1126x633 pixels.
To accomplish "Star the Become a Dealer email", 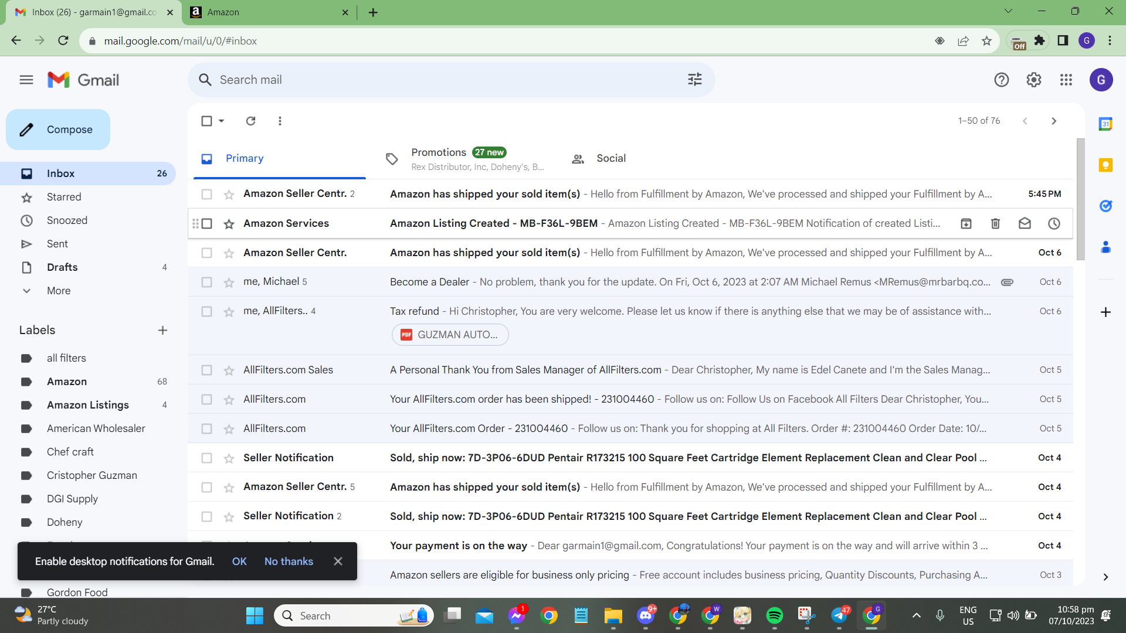I will click(229, 283).
